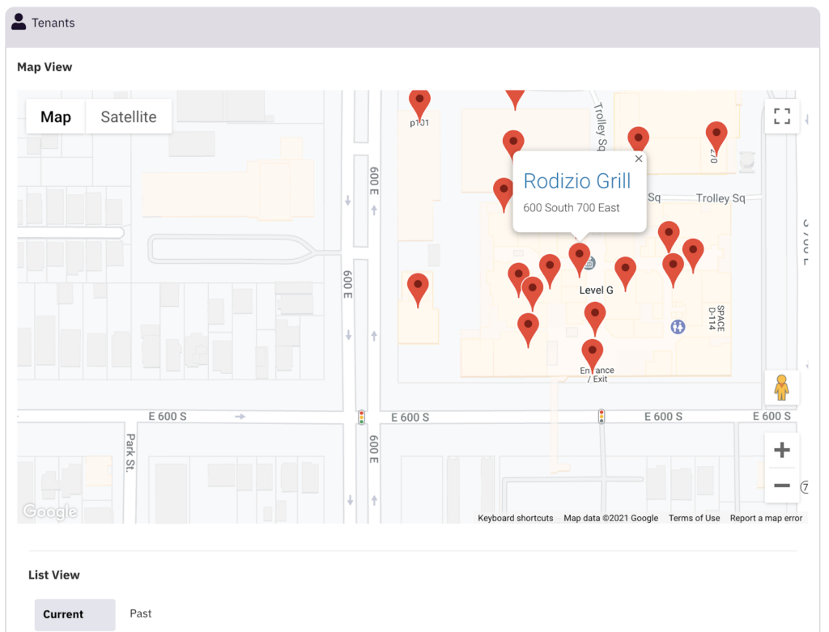Click the 'Map data ©2021 Google' text

[610, 518]
